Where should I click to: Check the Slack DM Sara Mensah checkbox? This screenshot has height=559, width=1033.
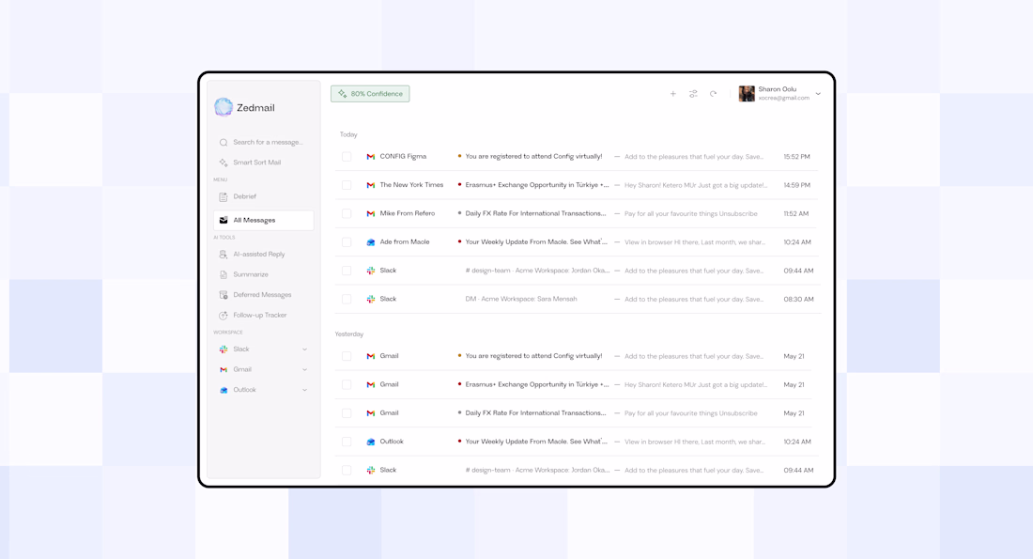(347, 299)
